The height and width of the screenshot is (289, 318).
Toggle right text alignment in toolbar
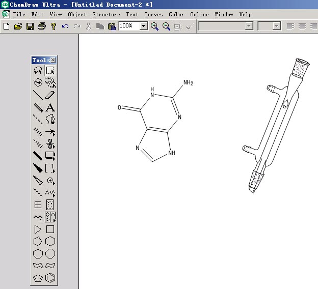(313, 26)
